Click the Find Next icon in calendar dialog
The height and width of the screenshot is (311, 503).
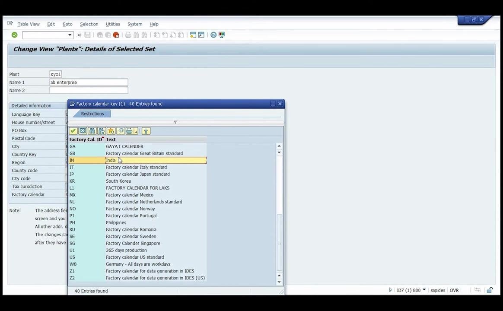(x=102, y=131)
